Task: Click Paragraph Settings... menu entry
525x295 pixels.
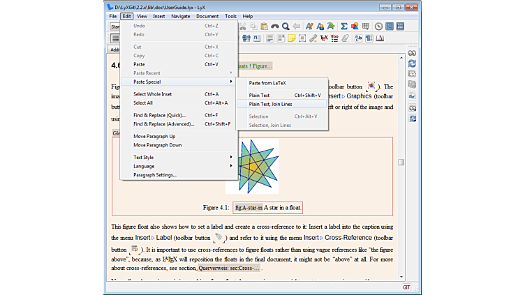Action: [x=155, y=175]
